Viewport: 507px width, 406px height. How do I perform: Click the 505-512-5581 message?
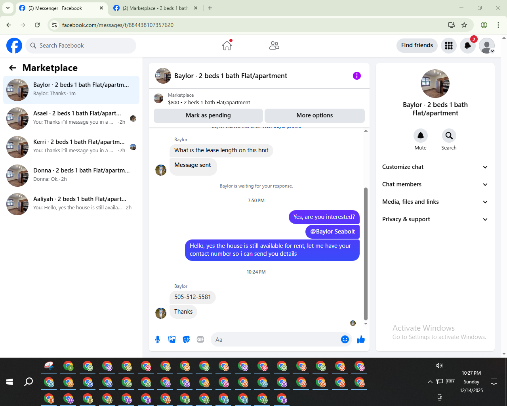click(x=193, y=297)
